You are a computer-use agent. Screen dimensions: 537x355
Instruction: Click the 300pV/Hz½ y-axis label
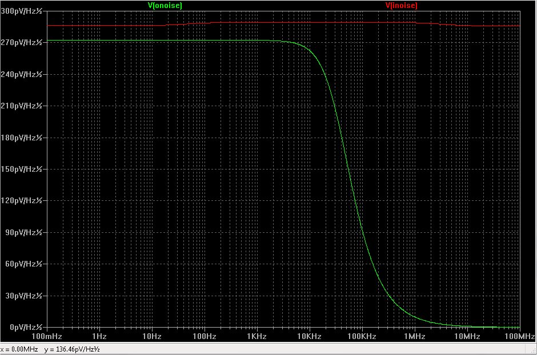(x=22, y=11)
